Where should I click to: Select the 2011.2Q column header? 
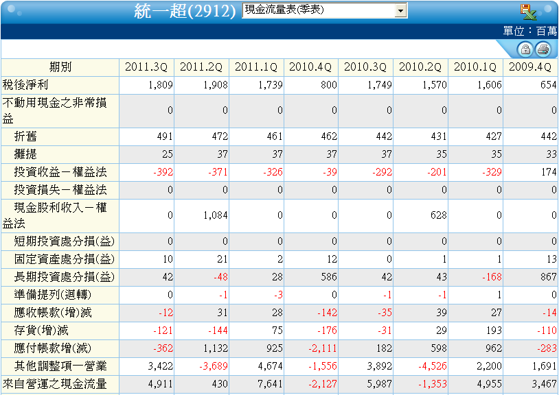pyautogui.click(x=201, y=67)
